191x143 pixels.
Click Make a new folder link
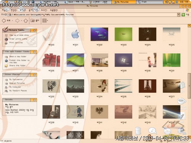click(18, 56)
